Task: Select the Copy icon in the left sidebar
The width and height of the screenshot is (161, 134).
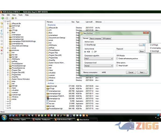Action: (x=2, y=33)
